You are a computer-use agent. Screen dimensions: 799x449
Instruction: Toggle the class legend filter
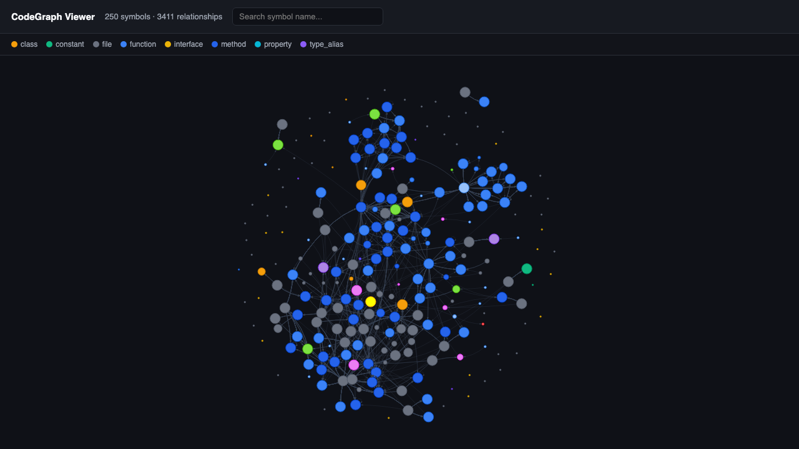coord(24,44)
